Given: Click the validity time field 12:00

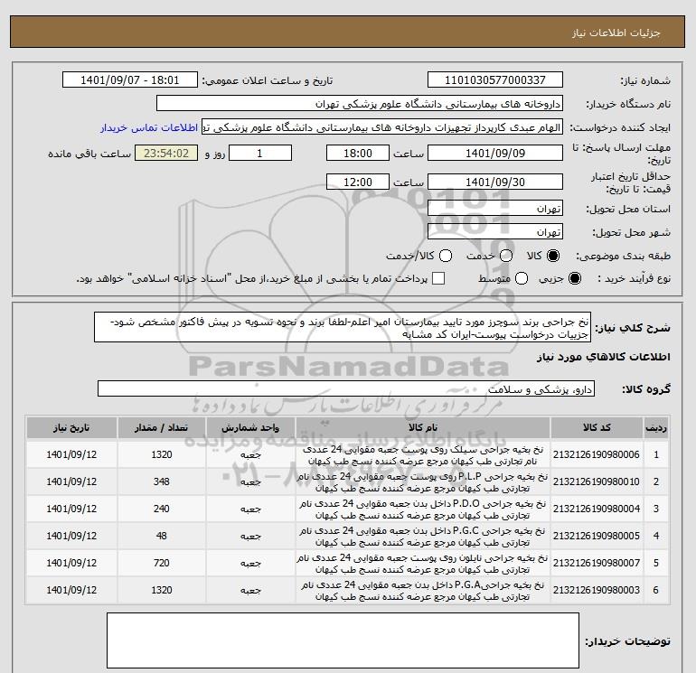Looking at the screenshot, I should 358,182.
